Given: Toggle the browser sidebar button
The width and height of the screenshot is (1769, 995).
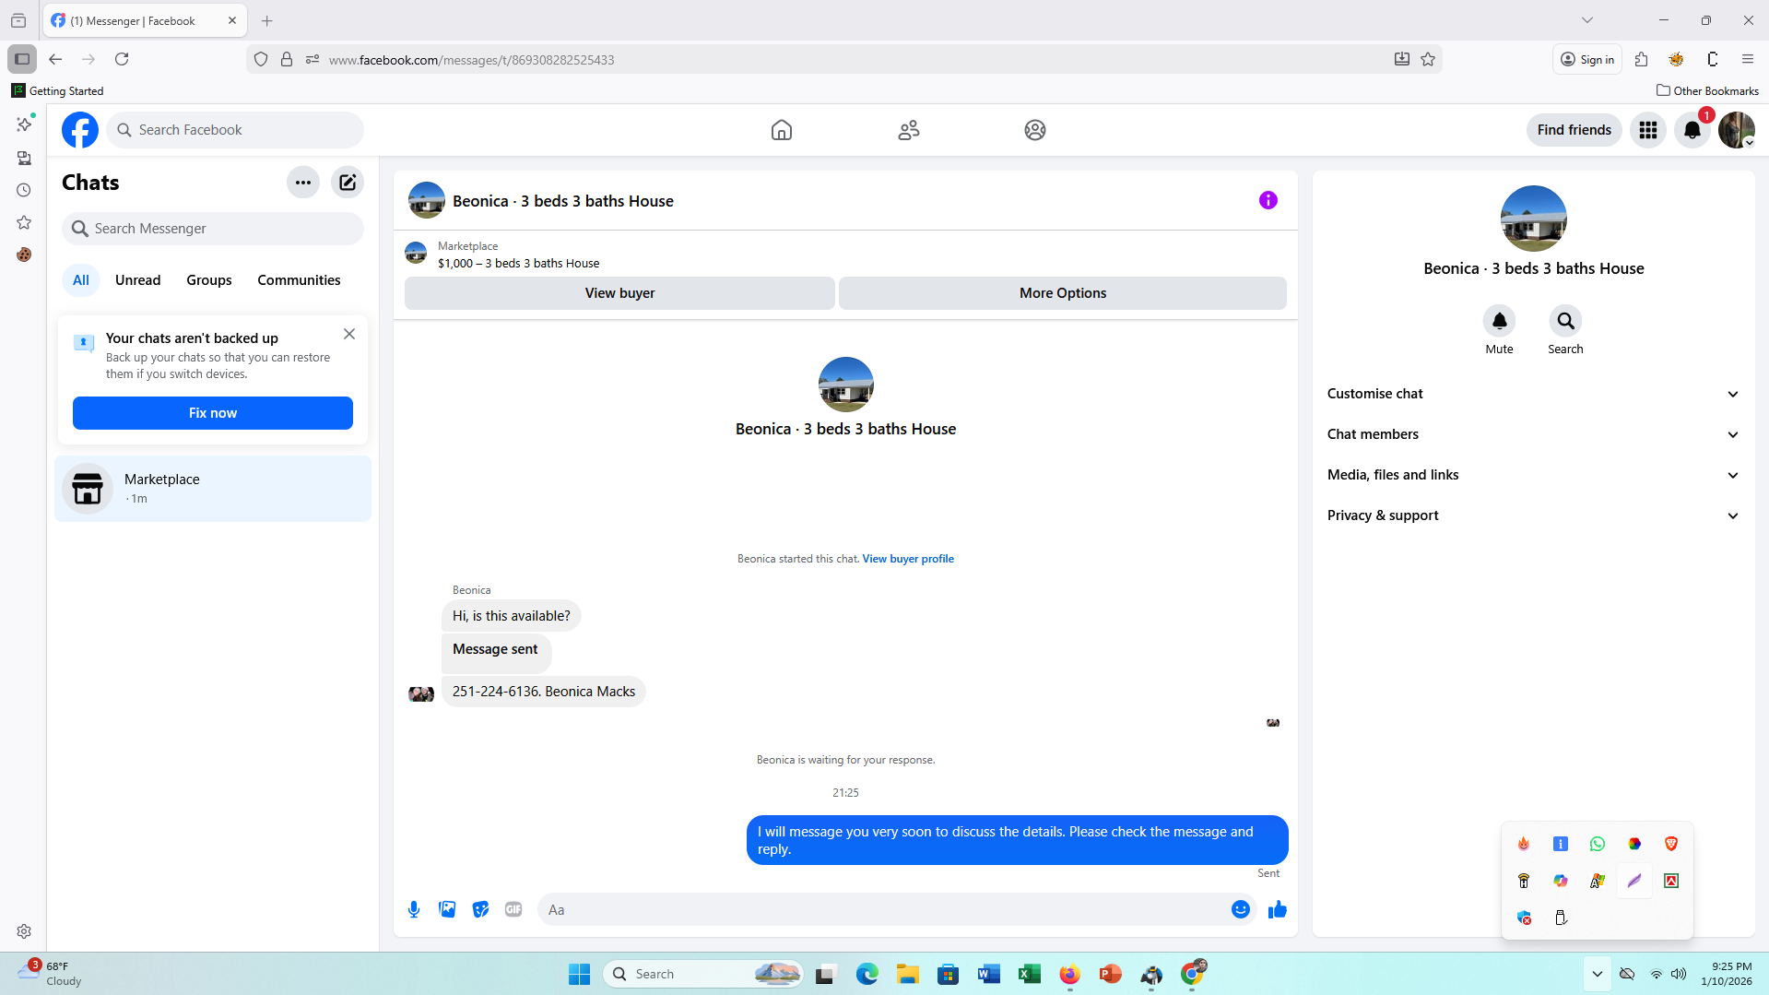Looking at the screenshot, I should point(22,59).
